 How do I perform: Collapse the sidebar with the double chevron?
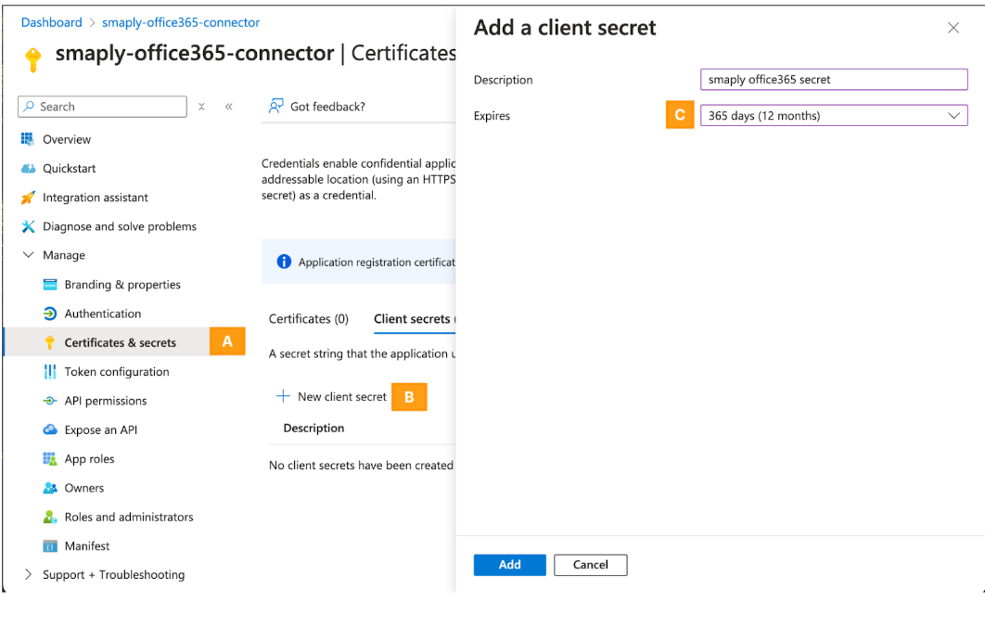[x=229, y=107]
